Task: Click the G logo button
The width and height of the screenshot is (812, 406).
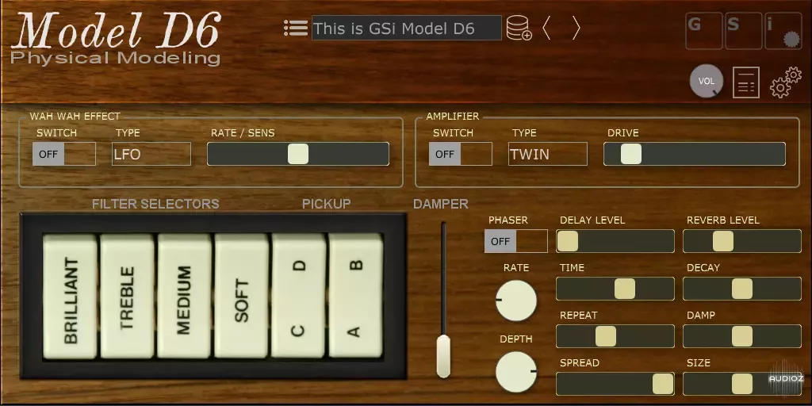Action: click(x=704, y=31)
